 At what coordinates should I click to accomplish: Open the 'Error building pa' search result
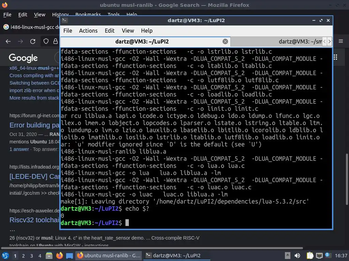(34, 125)
